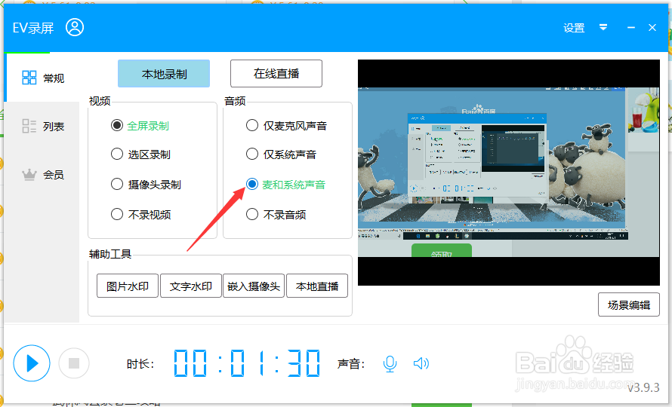The height and width of the screenshot is (407, 672).
Task: Open the dropdown menu triangle beside 设置
Action: point(603,27)
